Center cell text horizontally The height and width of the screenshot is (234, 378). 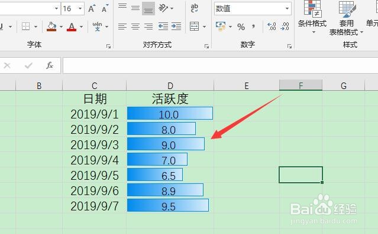(x=135, y=27)
